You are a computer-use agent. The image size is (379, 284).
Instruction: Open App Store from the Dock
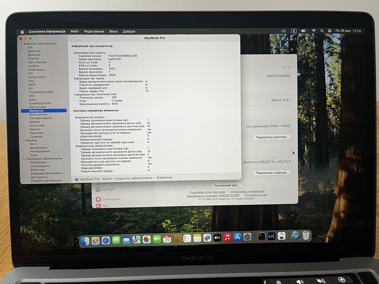tap(237, 237)
